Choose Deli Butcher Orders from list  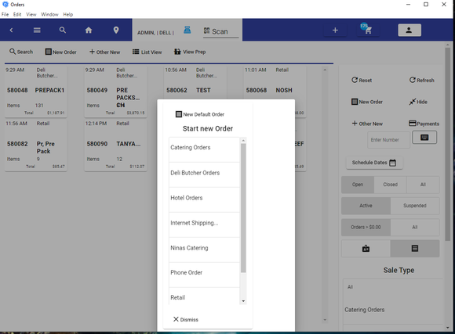click(x=204, y=173)
